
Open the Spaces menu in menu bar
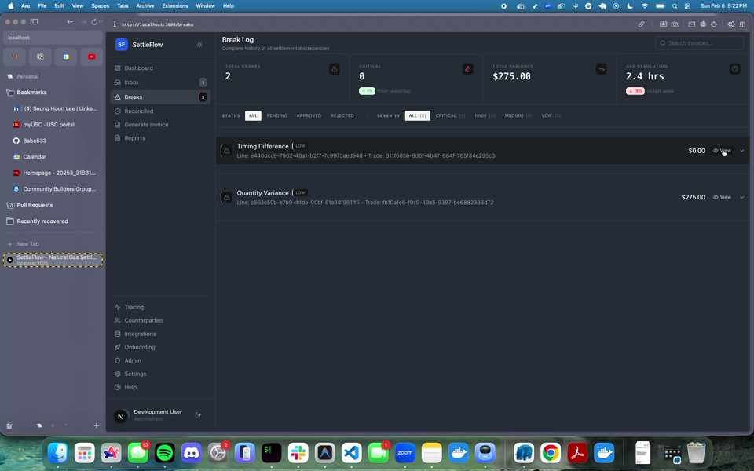tap(100, 5)
